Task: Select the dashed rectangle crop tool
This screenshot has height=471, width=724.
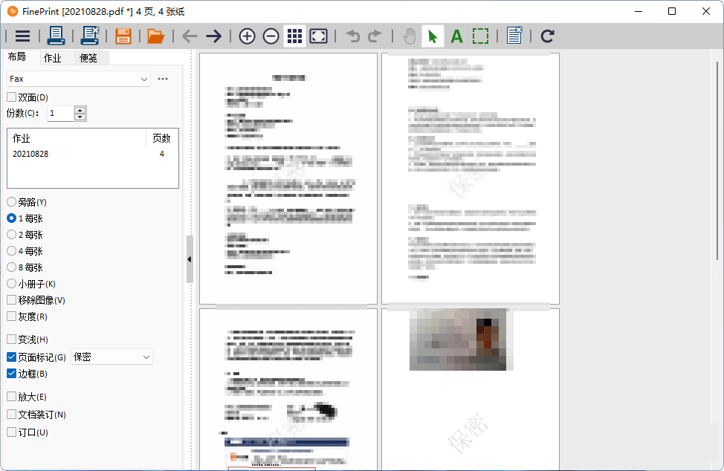Action: [481, 36]
